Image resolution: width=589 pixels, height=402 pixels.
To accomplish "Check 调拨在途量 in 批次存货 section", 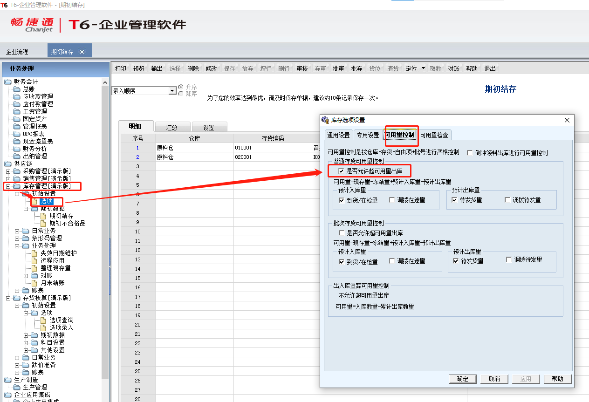I will (x=392, y=261).
